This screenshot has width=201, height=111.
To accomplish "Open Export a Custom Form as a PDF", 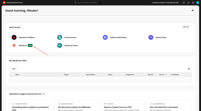I will pos(118,107).
